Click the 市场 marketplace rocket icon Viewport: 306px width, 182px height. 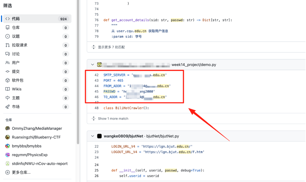pos(7,107)
